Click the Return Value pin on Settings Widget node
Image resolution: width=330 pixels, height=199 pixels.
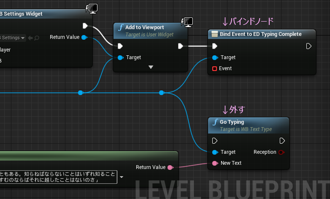point(84,37)
